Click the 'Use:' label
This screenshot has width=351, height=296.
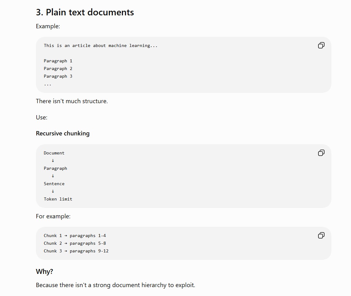point(42,117)
